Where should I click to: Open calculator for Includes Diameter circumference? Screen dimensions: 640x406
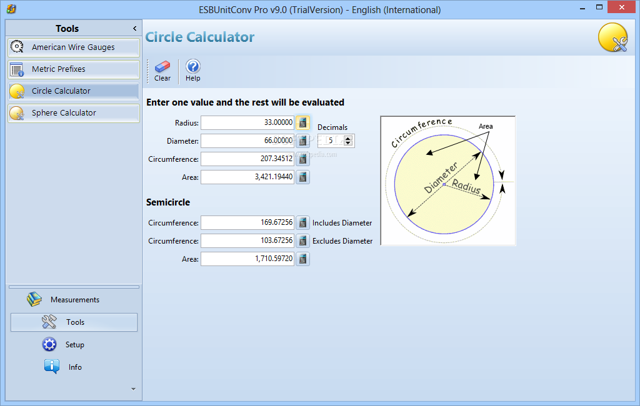[x=303, y=222]
